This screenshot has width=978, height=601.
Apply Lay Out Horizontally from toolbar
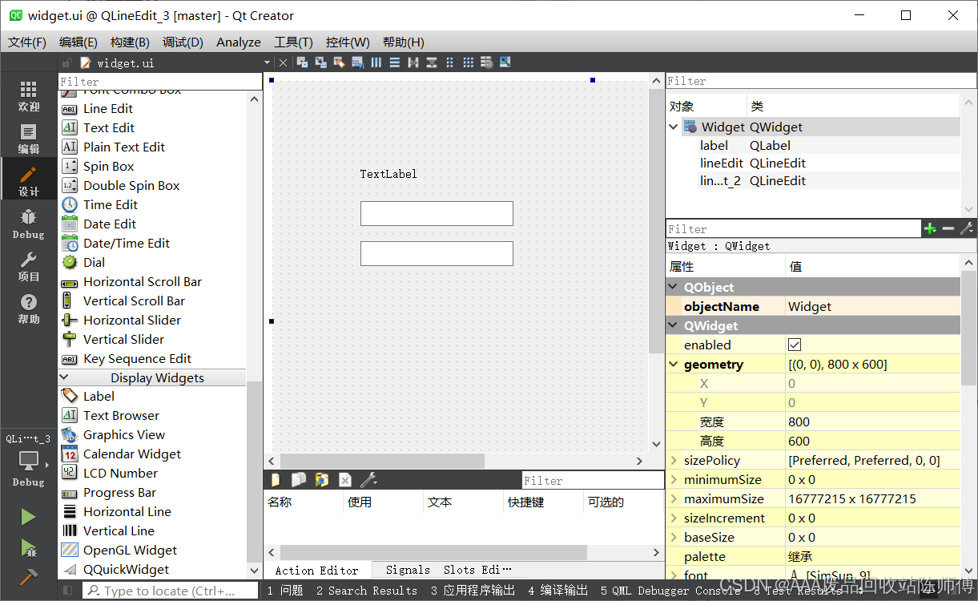[x=376, y=63]
